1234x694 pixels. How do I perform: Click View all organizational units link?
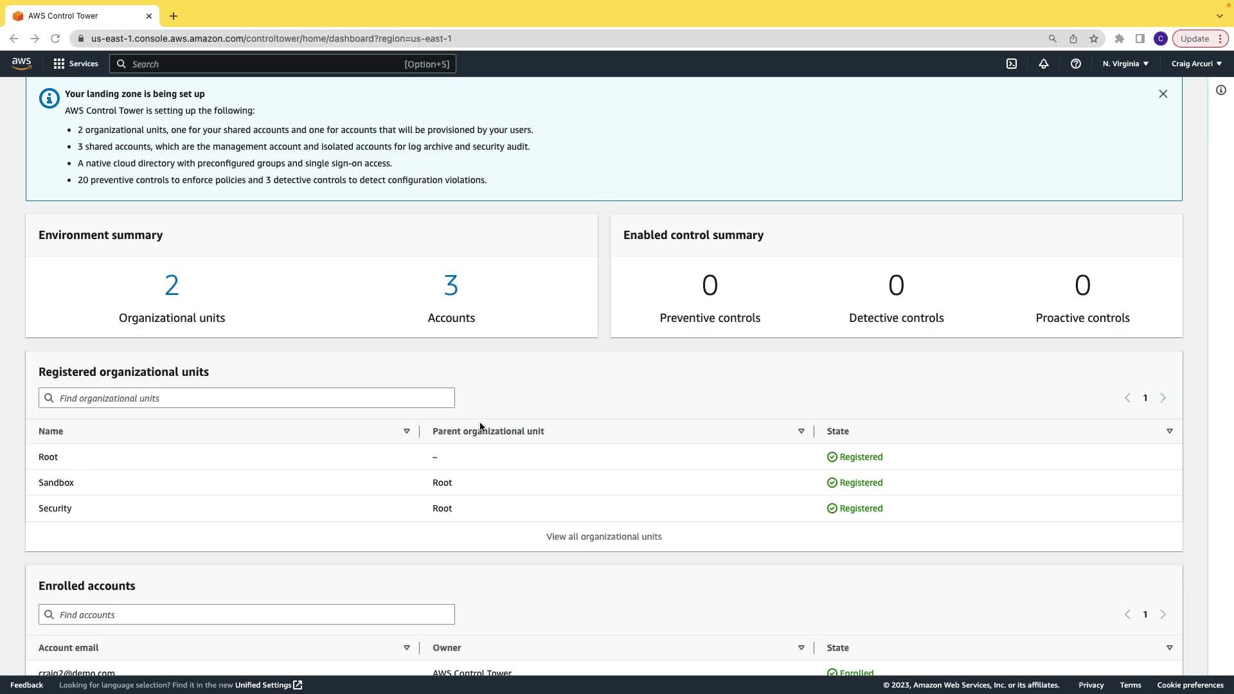pos(604,537)
